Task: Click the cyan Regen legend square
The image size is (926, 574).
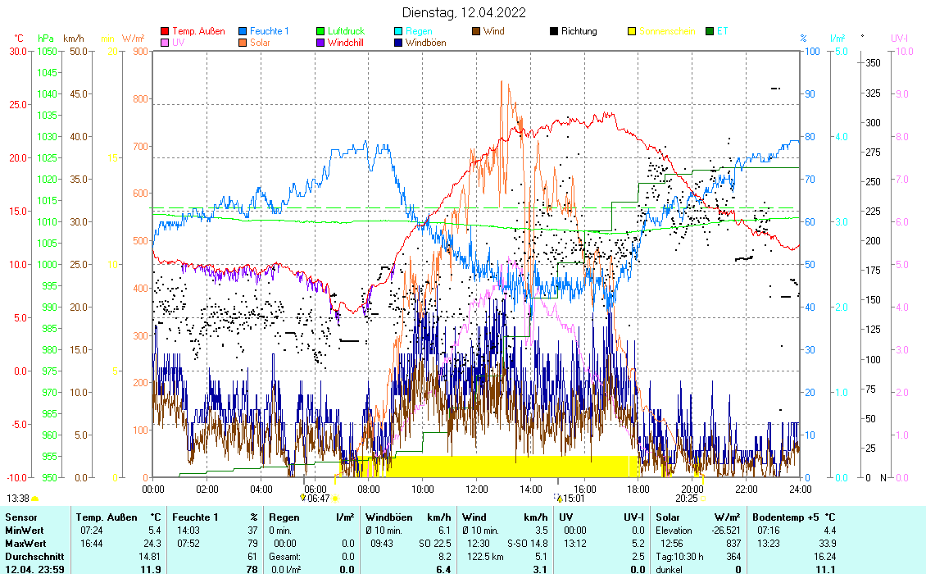Action: click(398, 31)
